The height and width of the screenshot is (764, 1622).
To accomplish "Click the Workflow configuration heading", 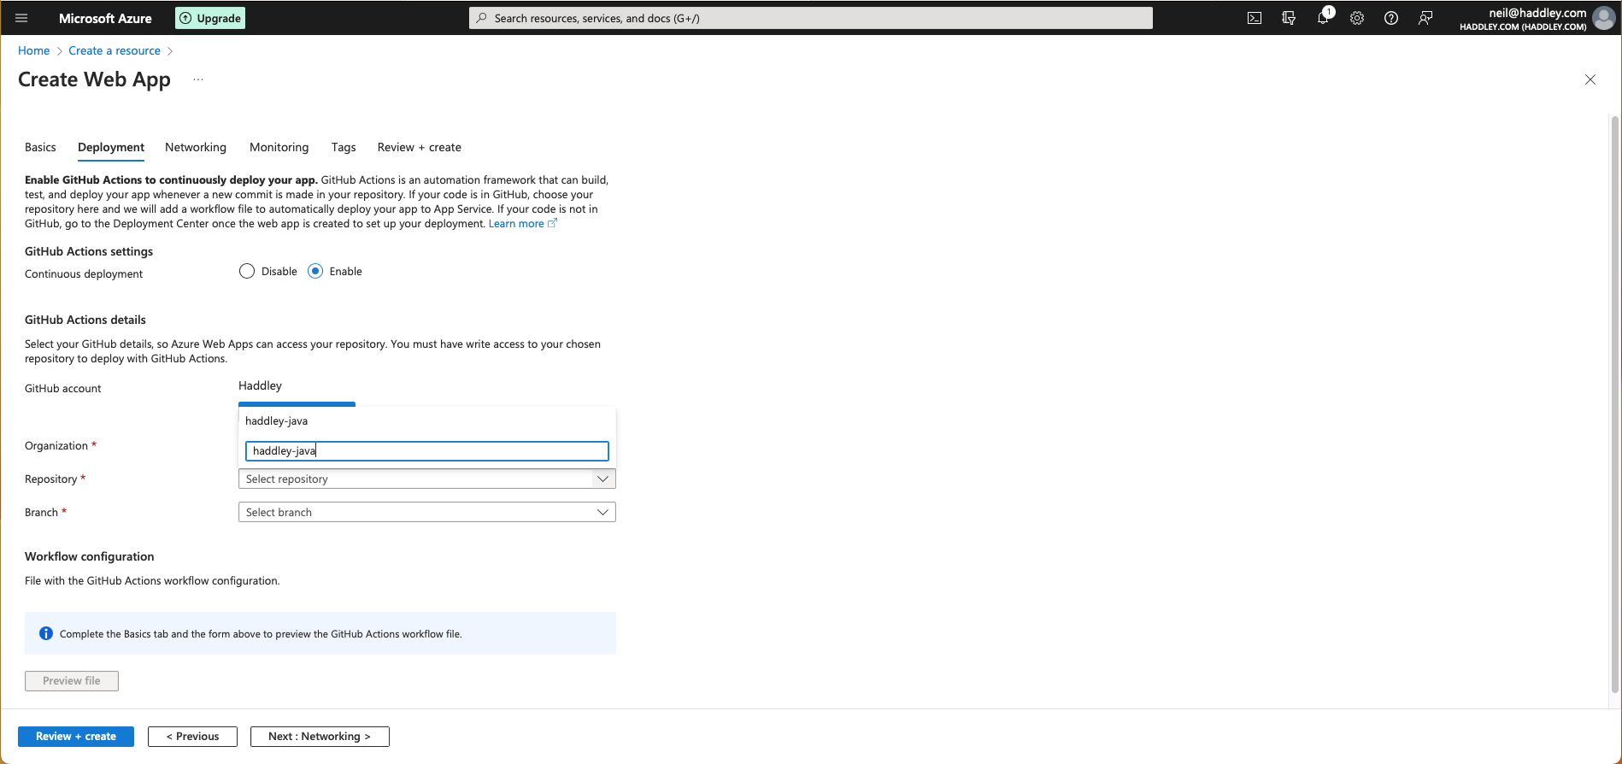I will pyautogui.click(x=90, y=556).
